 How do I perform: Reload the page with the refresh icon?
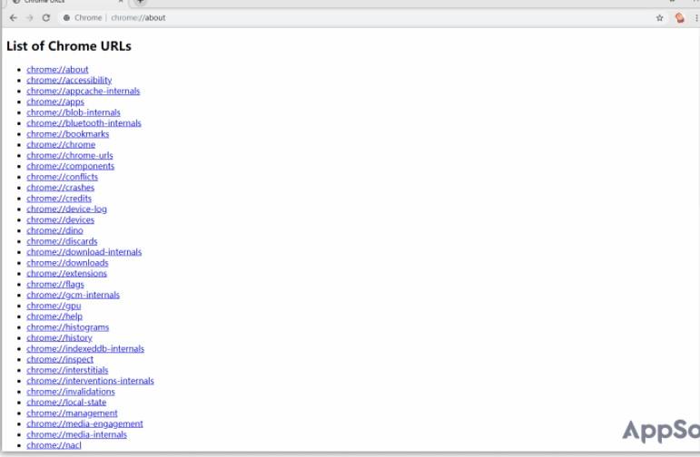(x=46, y=18)
